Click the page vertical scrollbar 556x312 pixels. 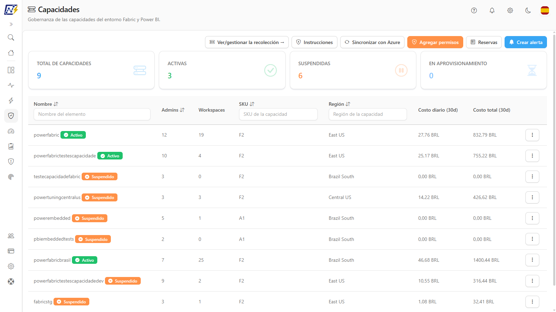pos(554,159)
